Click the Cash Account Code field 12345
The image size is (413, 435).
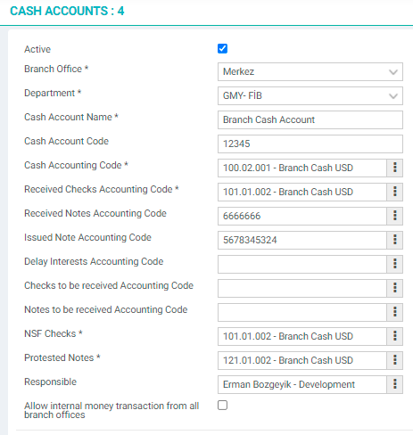[x=310, y=144]
